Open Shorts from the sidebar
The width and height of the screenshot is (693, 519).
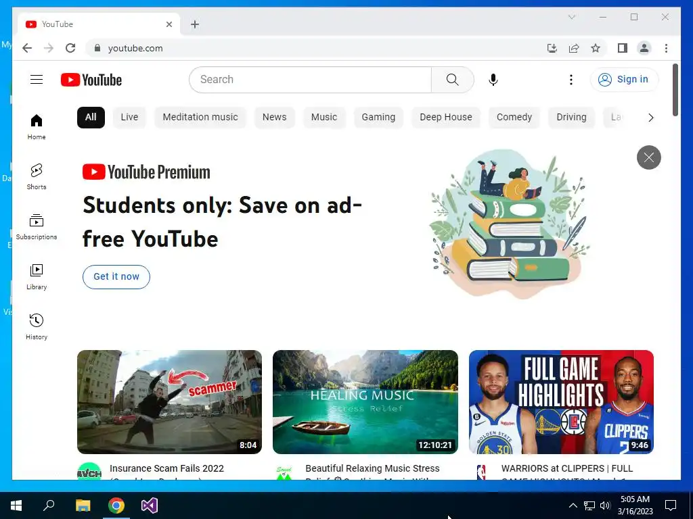37,176
